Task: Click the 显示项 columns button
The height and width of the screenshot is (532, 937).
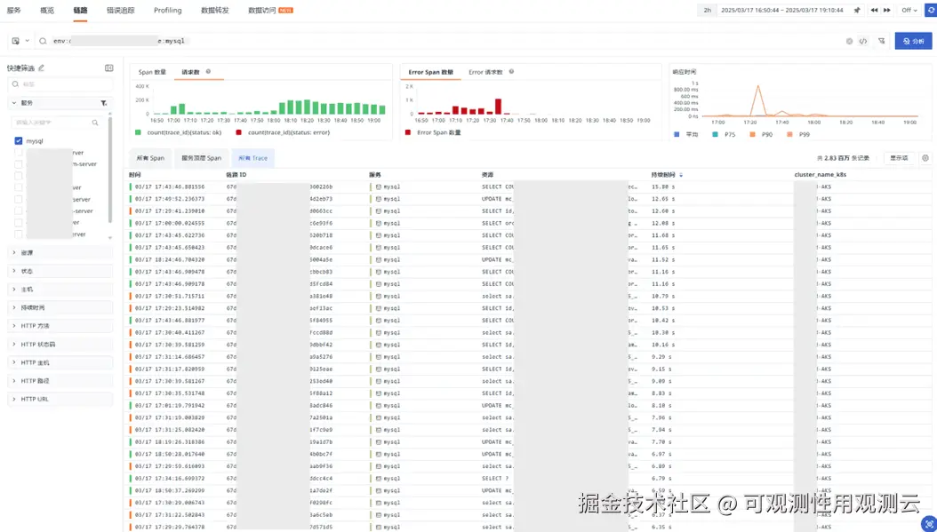Action: pos(899,158)
